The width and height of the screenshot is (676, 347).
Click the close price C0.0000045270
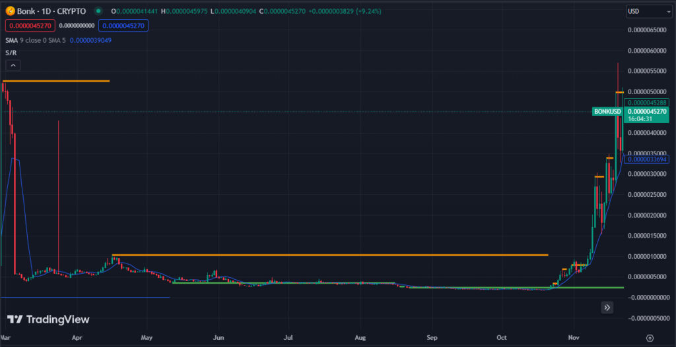click(x=283, y=11)
